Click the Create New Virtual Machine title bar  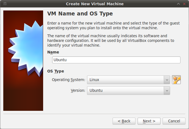pyautogui.click(x=94, y=4)
